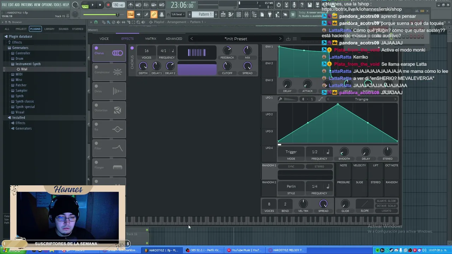Enable the Delay effect power dot
Image resolution: width=452 pixels, height=254 pixels.
click(x=96, y=86)
